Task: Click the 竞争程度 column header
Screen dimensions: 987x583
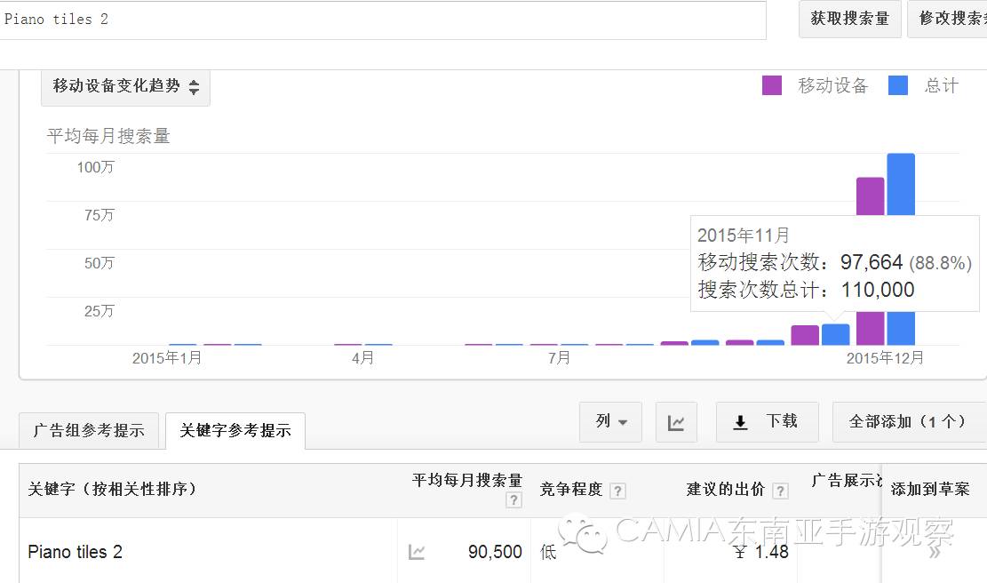Action: [571, 490]
